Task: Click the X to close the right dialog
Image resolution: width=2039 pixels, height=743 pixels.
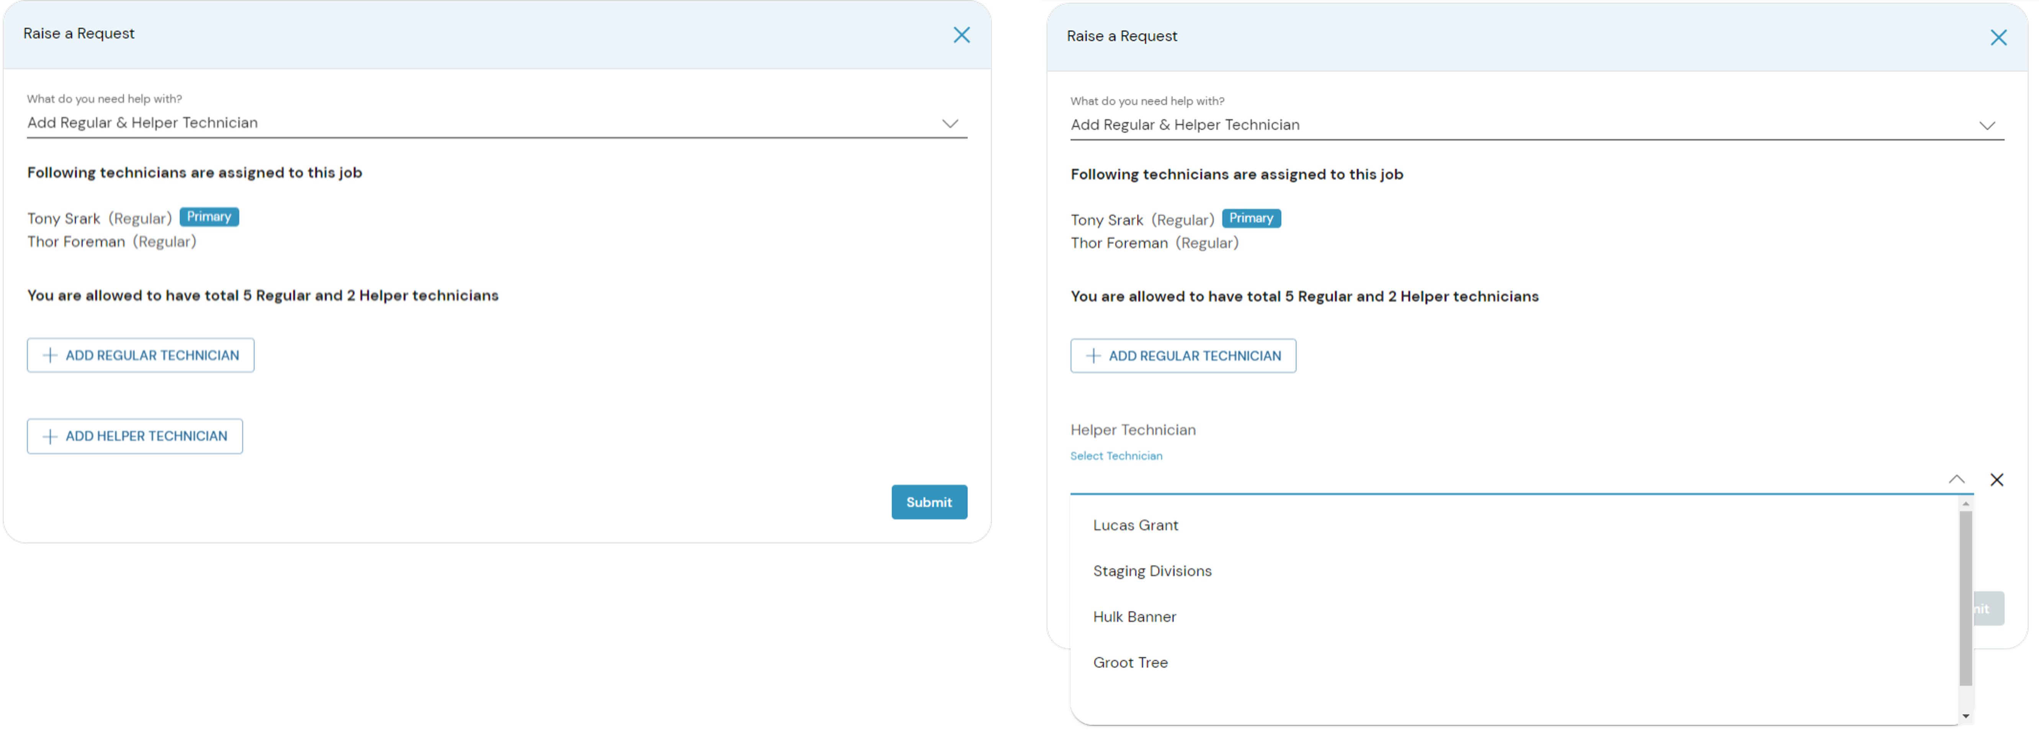Action: coord(2000,37)
